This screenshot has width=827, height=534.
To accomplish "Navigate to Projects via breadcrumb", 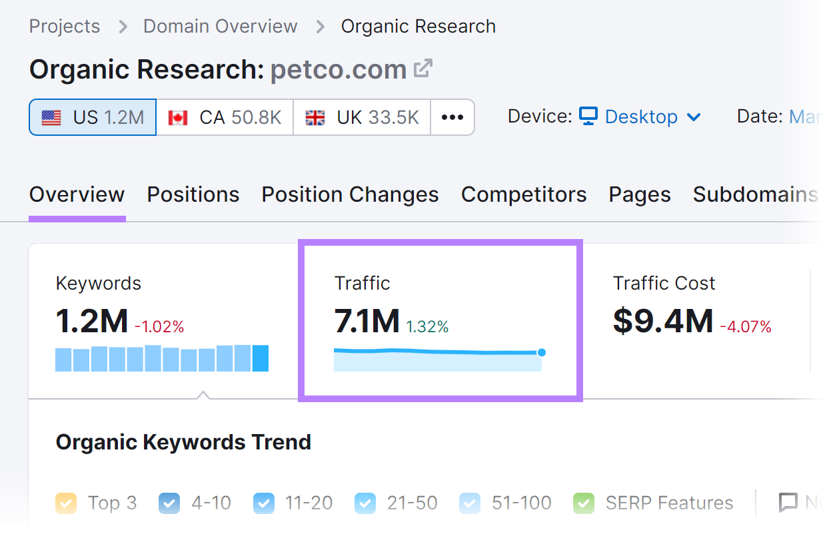I will pos(64,26).
